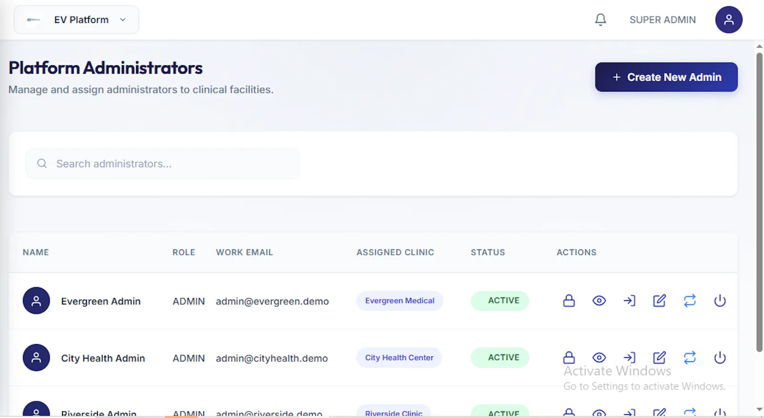Open the user profile avatar menu
764x418 pixels.
(728, 20)
